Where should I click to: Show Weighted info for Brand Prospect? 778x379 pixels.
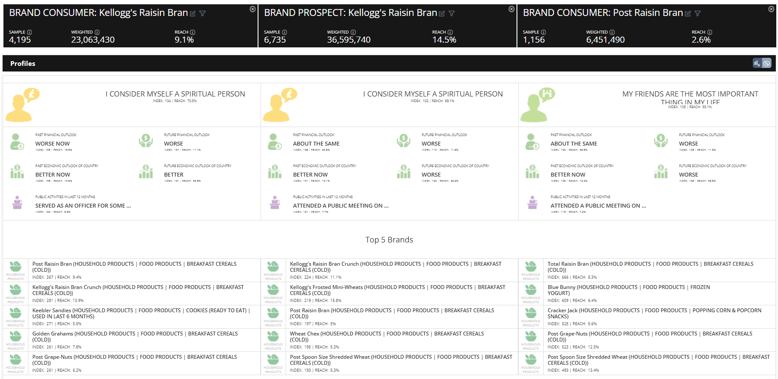pyautogui.click(x=353, y=32)
